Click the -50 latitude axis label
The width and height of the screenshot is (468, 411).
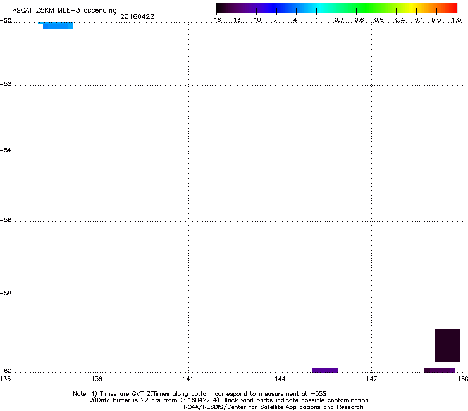click(6, 21)
